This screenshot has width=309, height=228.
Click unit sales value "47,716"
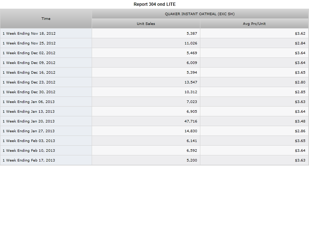coord(191,121)
